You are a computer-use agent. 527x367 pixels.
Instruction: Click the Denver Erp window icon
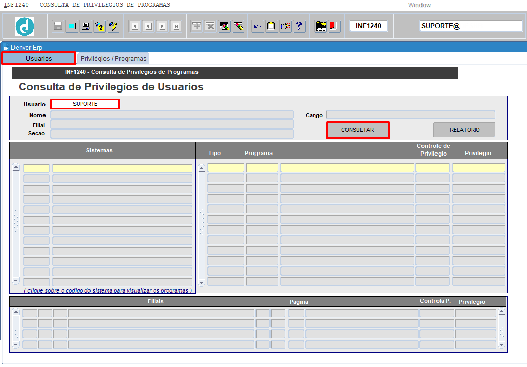click(6, 48)
